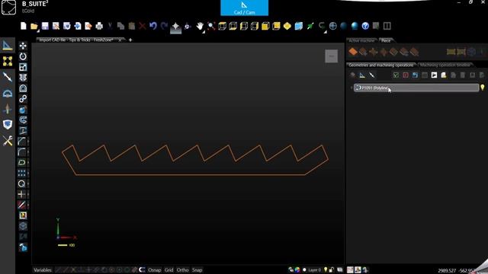Open the wrench and screwdriver settings tool
488x274 pixels.
tap(8, 141)
